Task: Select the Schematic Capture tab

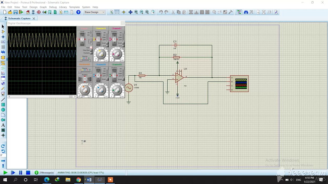Action: pyautogui.click(x=19, y=18)
